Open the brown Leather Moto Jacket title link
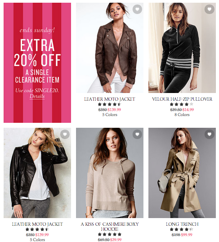219x242 pixels. point(109,99)
